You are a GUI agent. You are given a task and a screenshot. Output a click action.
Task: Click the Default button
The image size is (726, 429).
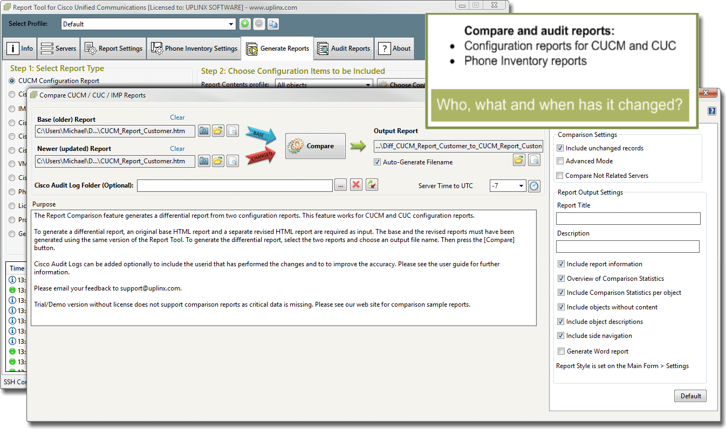coord(690,396)
